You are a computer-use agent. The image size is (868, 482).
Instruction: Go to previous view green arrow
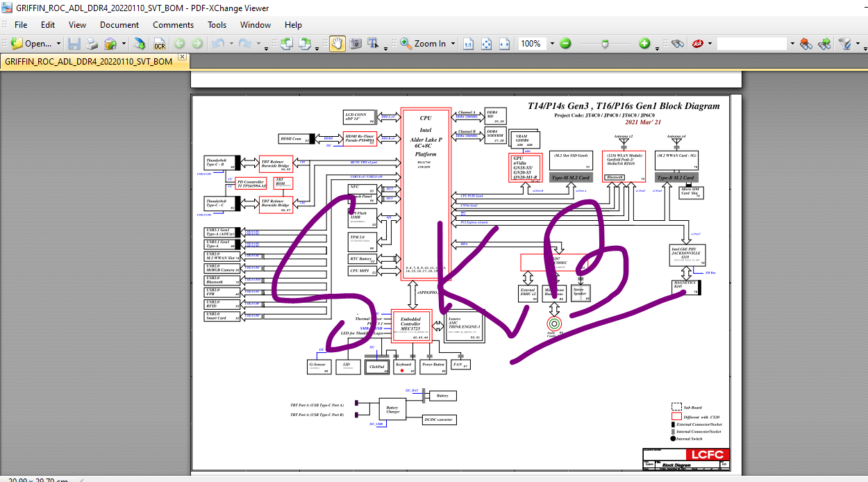(x=179, y=44)
